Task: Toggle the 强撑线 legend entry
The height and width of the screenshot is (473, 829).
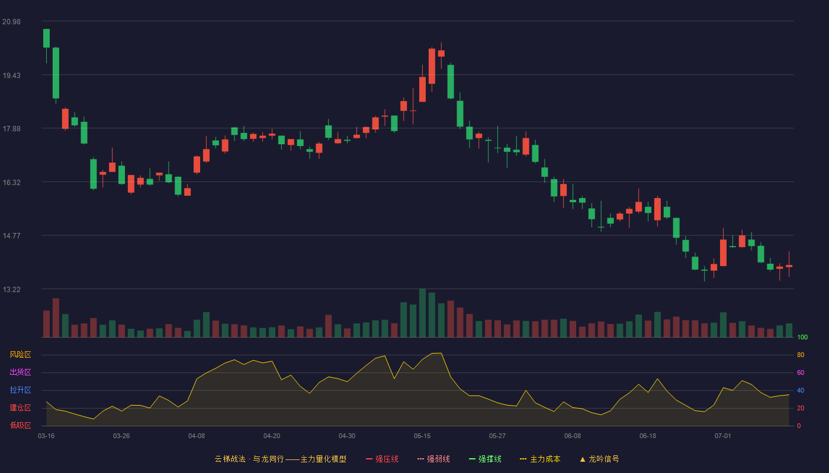Action: point(485,459)
